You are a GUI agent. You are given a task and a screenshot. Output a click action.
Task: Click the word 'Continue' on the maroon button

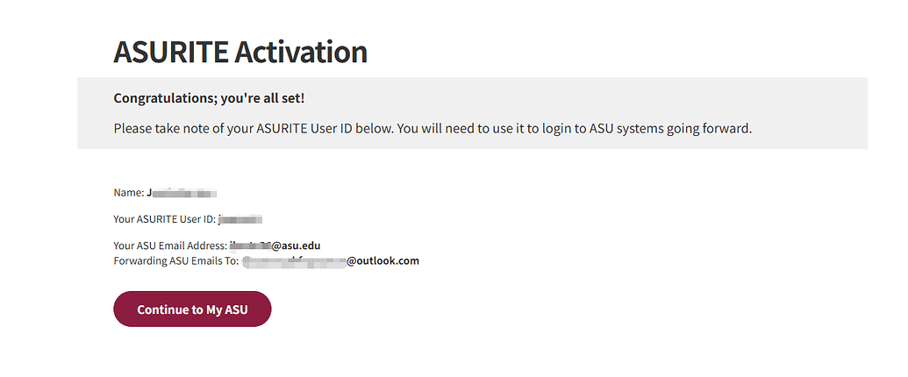(162, 309)
